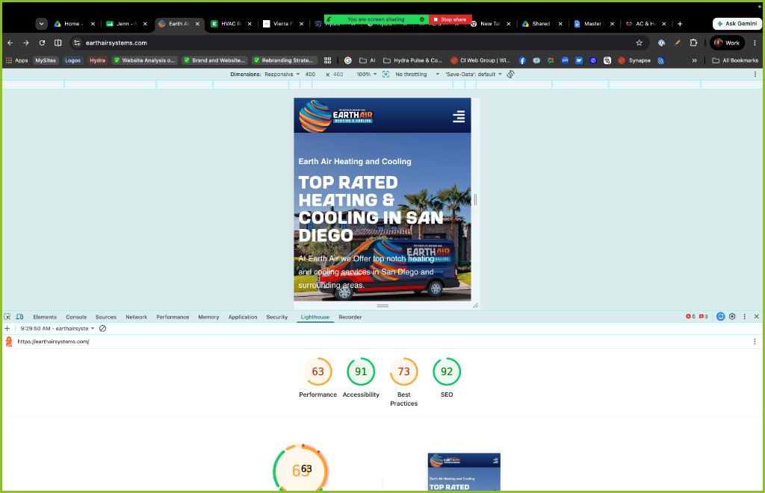
Task: Click the red error count indicator
Action: tap(690, 317)
